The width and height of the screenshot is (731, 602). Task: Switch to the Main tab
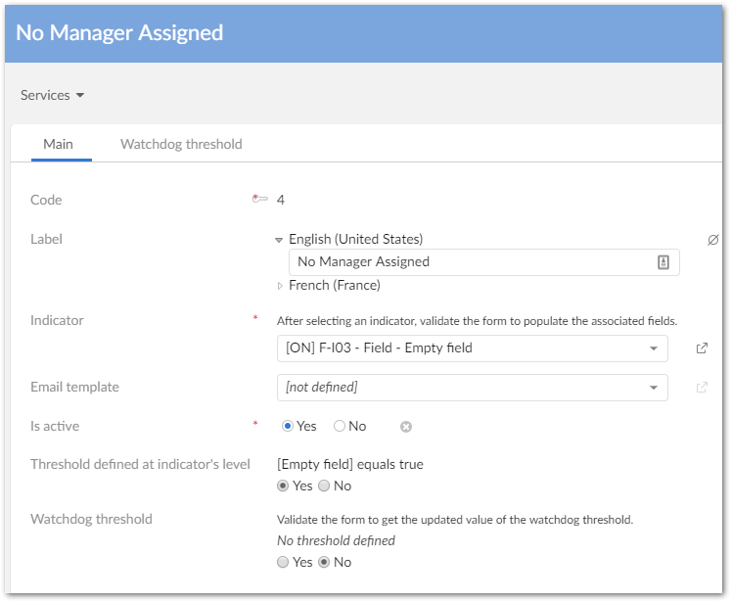click(x=58, y=144)
